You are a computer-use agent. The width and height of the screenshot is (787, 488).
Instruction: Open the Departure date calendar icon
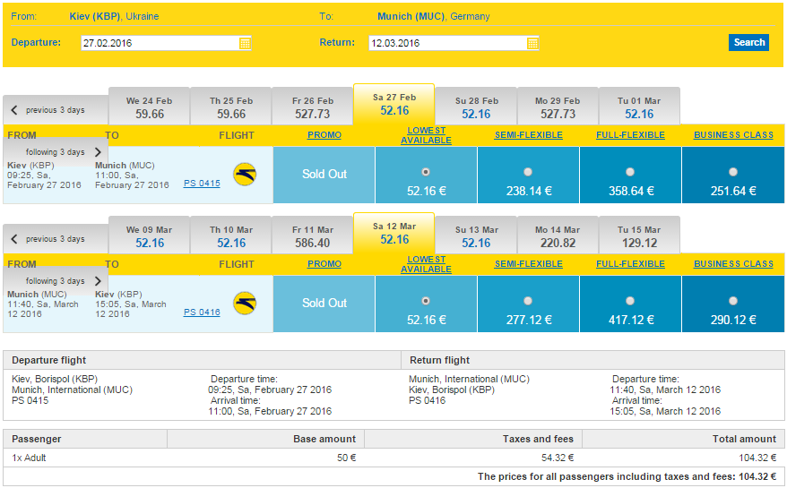[246, 43]
